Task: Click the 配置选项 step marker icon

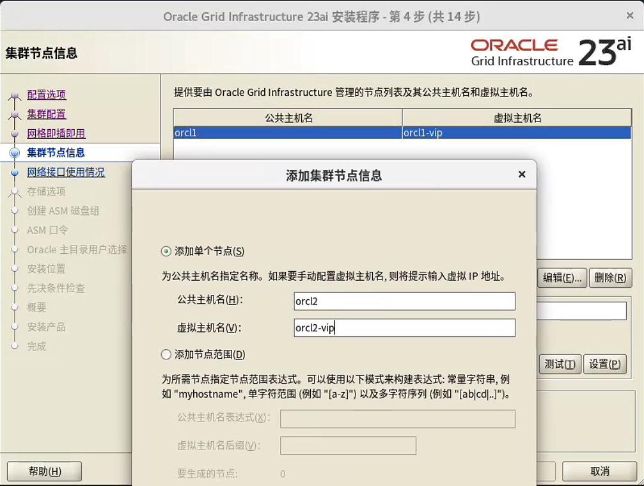Action: [x=15, y=96]
